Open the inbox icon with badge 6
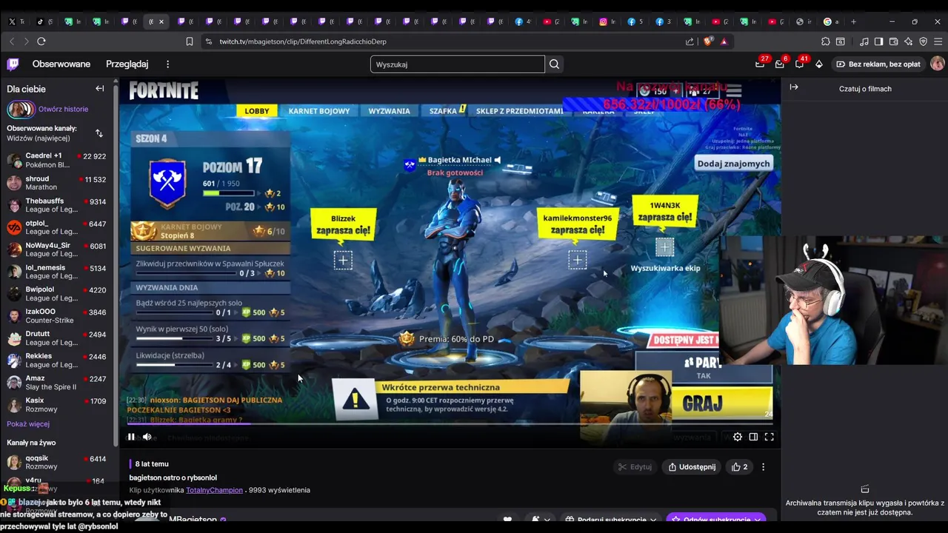This screenshot has height=533, width=948. point(779,64)
